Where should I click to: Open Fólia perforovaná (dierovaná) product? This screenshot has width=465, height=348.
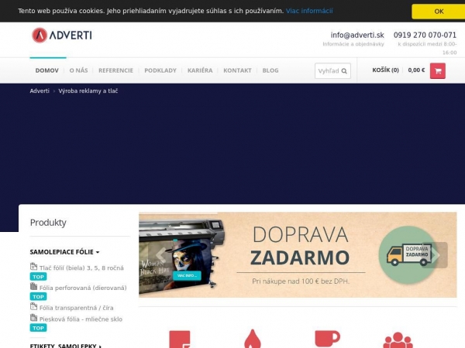pos(83,288)
